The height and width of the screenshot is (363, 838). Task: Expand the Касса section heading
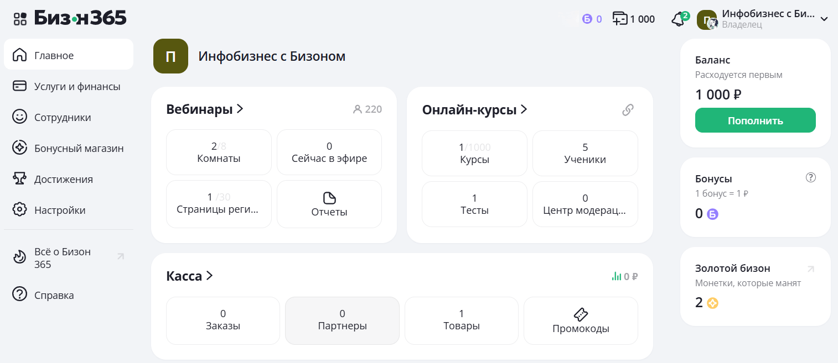(x=189, y=276)
